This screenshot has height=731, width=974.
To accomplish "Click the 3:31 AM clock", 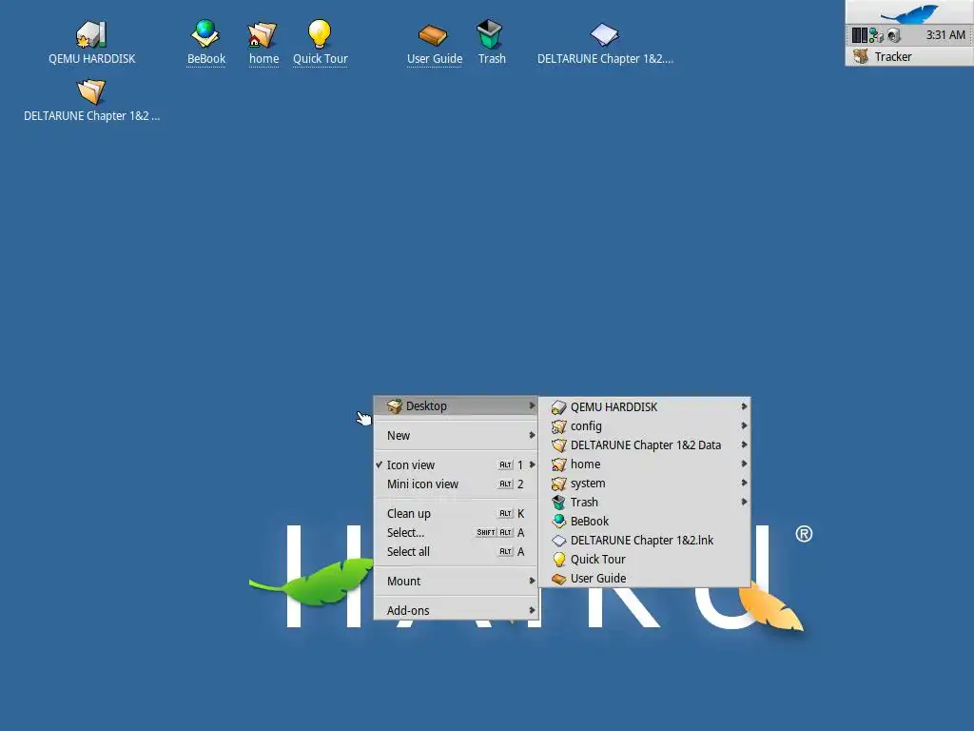I will [945, 35].
